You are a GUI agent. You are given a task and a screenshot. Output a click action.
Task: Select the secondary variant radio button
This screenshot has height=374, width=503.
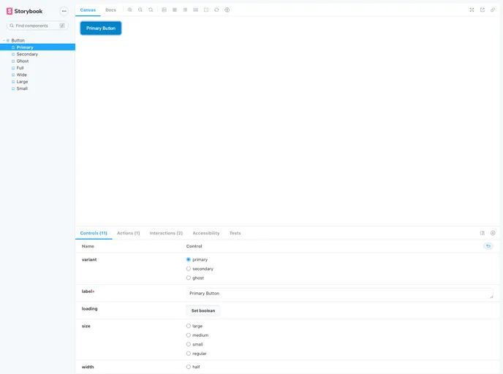[189, 269]
